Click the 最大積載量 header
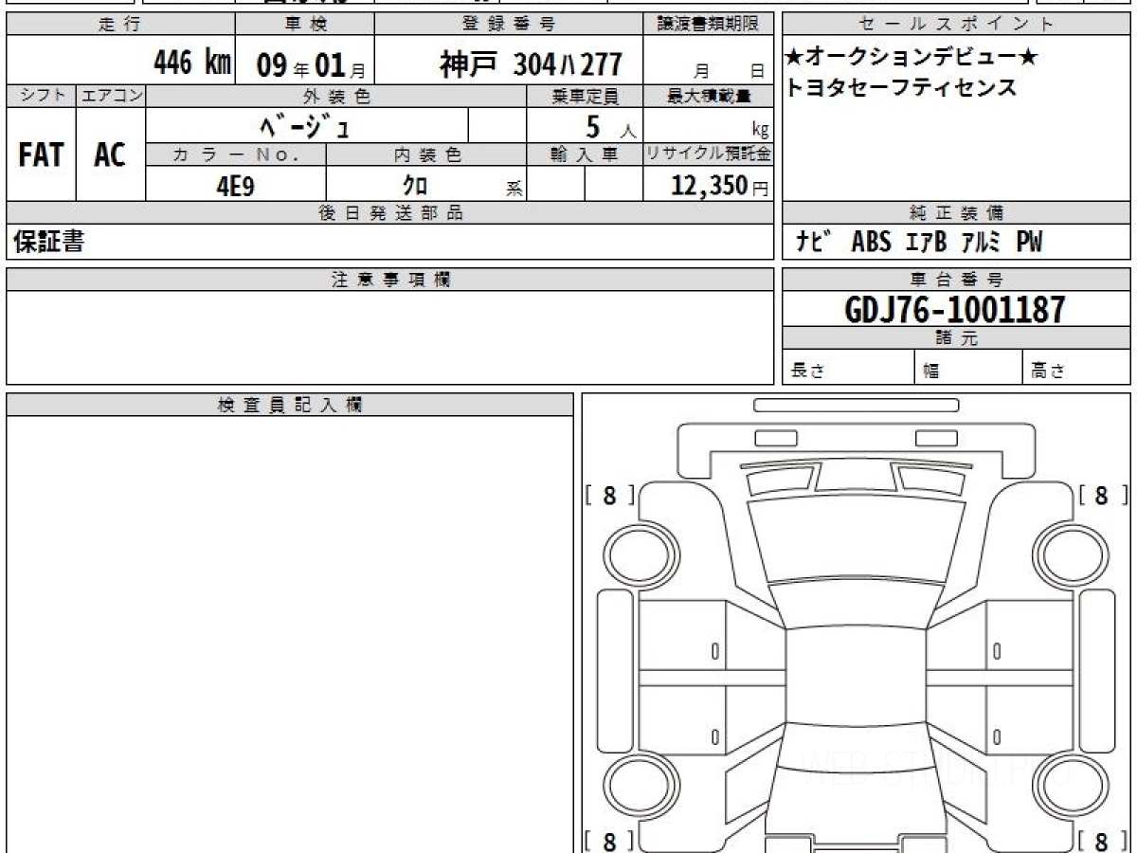Screen dimensions: 1137x853 [709, 96]
